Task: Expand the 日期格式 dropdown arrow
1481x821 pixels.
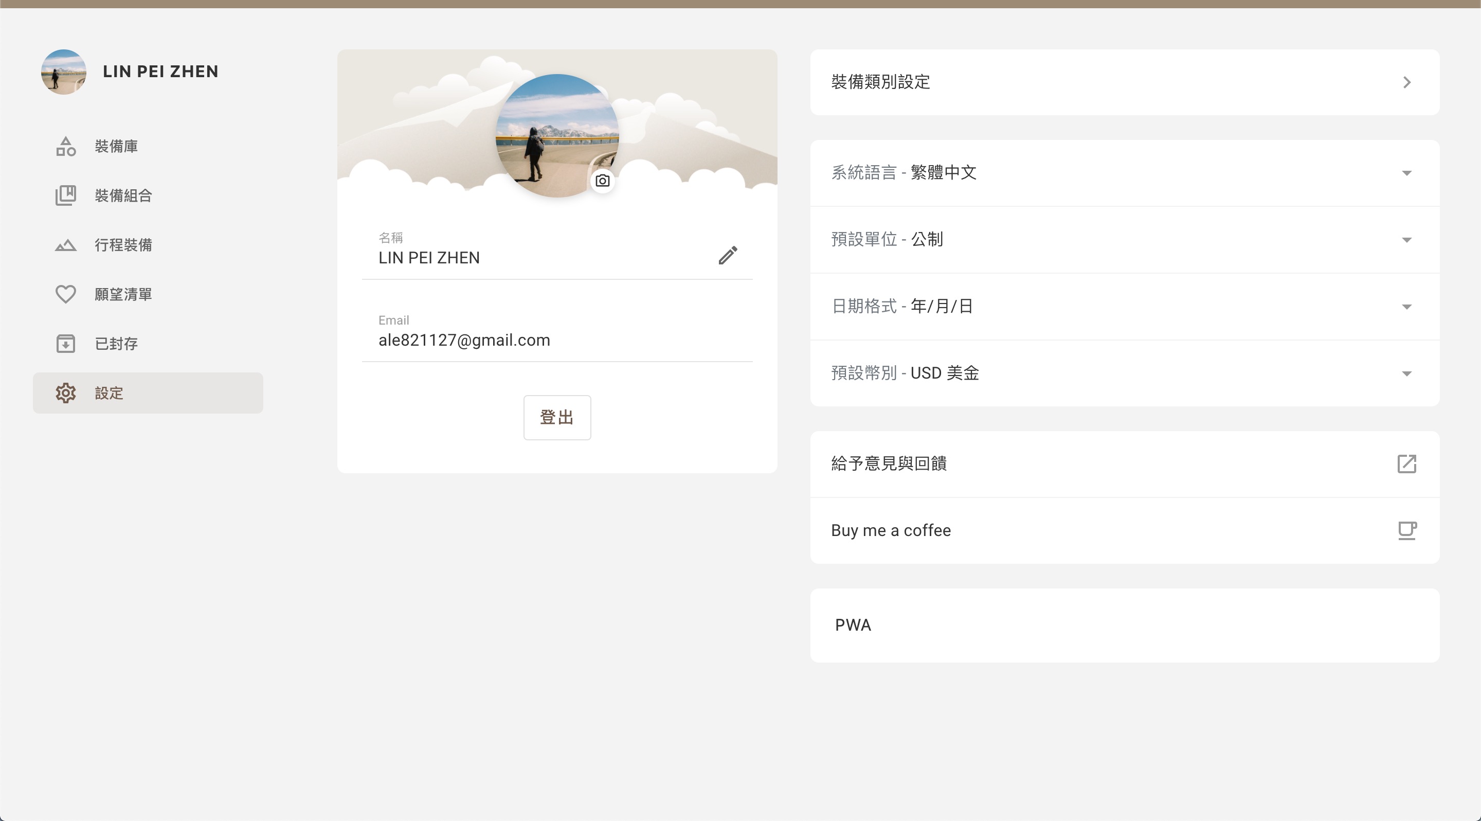Action: coord(1407,307)
